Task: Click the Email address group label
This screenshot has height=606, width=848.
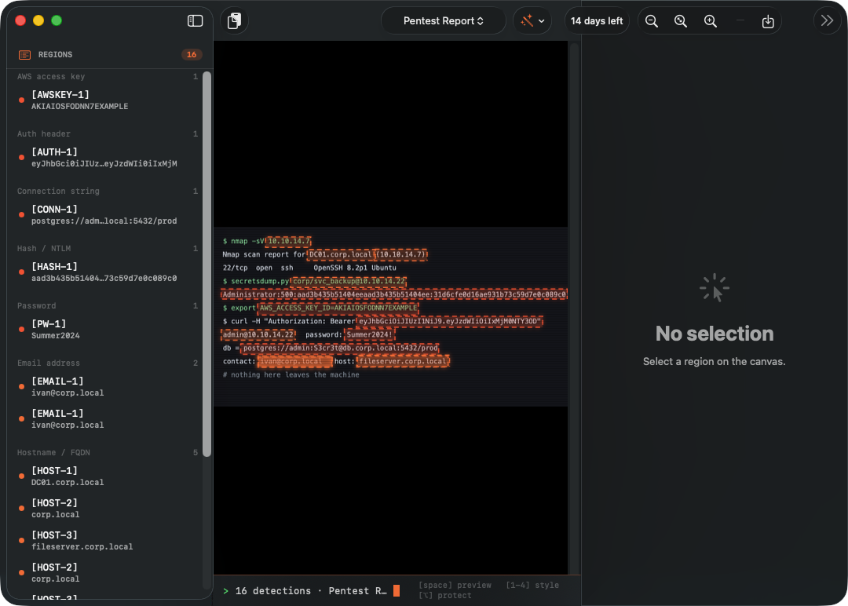Action: (49, 363)
